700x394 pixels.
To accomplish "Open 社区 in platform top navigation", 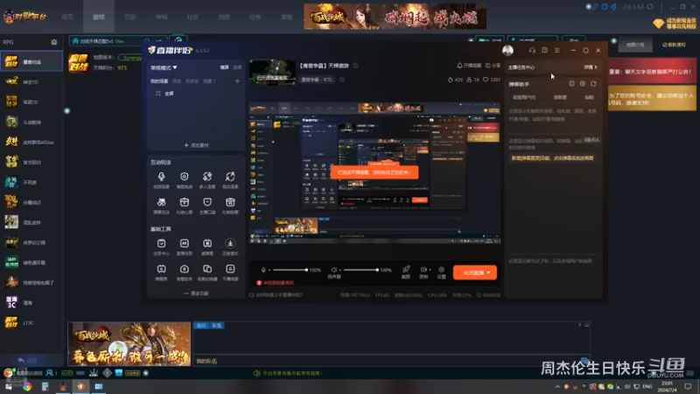I will coord(192,17).
